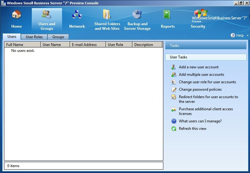Click Purchase additional client access licenses link
250x173 pixels.
206,111
